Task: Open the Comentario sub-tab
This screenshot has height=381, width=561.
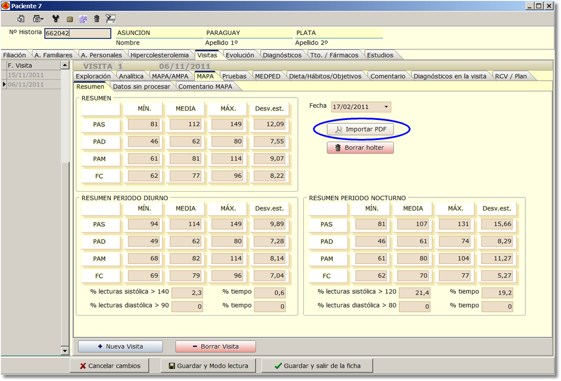Action: pyautogui.click(x=388, y=76)
